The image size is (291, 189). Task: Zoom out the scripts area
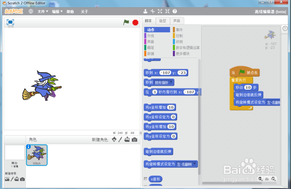click(260, 179)
